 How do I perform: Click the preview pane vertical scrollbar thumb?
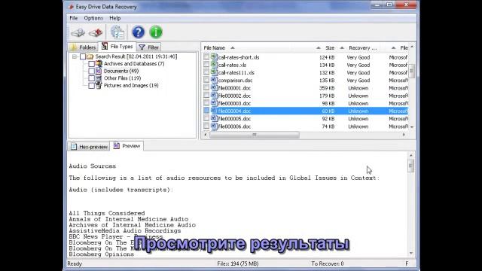point(411,166)
